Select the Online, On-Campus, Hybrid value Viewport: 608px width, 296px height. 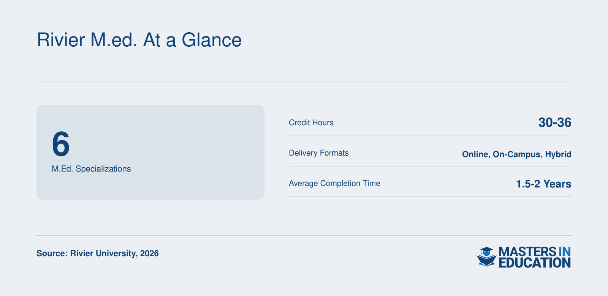pyautogui.click(x=517, y=154)
